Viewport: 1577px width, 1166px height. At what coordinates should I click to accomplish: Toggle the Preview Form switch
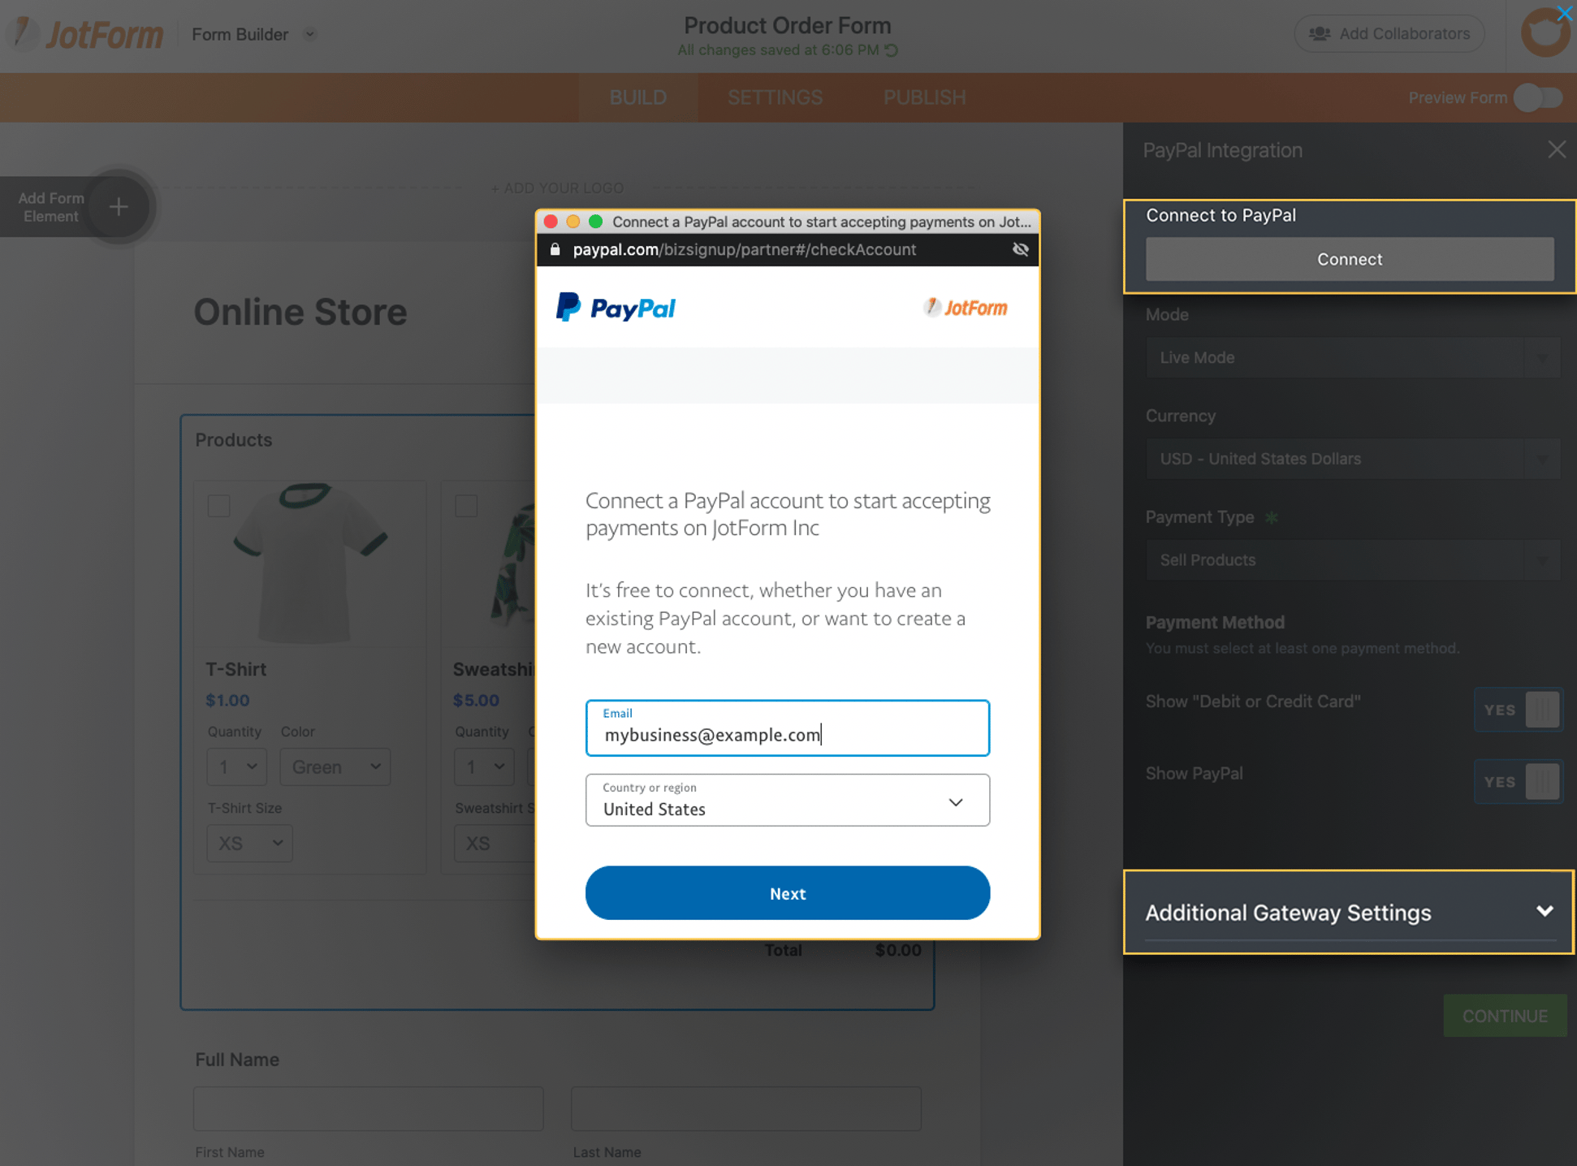point(1538,97)
